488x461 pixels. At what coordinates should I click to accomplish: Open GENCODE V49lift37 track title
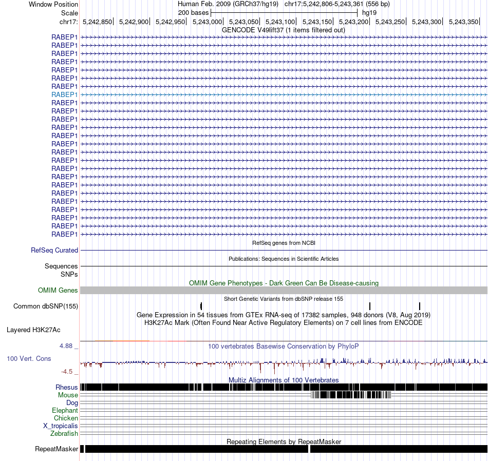284,30
